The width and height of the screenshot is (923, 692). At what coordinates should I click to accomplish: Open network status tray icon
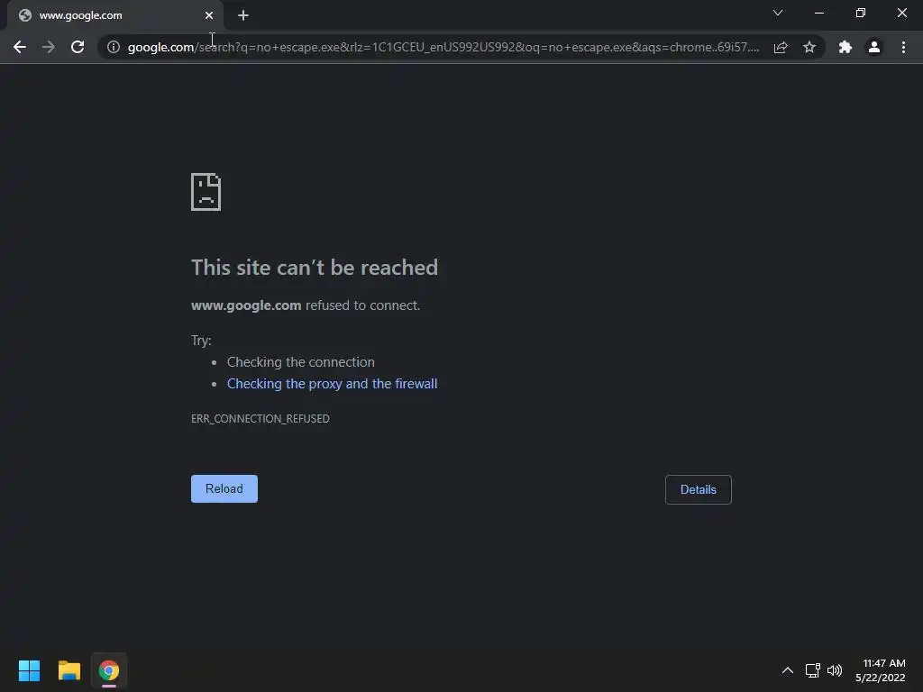pos(813,670)
